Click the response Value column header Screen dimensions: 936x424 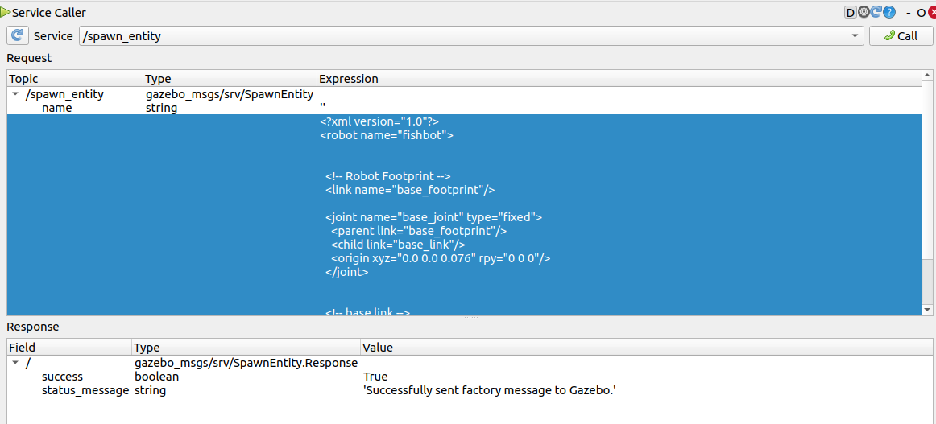pyautogui.click(x=644, y=348)
